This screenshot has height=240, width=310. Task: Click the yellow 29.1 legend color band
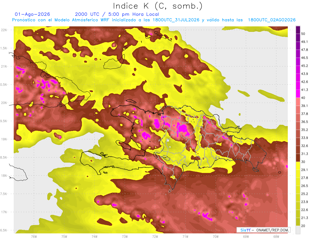point(298,166)
